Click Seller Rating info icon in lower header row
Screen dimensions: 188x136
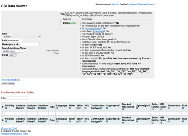153,123
